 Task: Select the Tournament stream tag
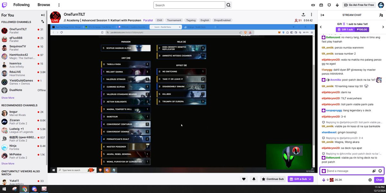pyautogui.click(x=174, y=20)
